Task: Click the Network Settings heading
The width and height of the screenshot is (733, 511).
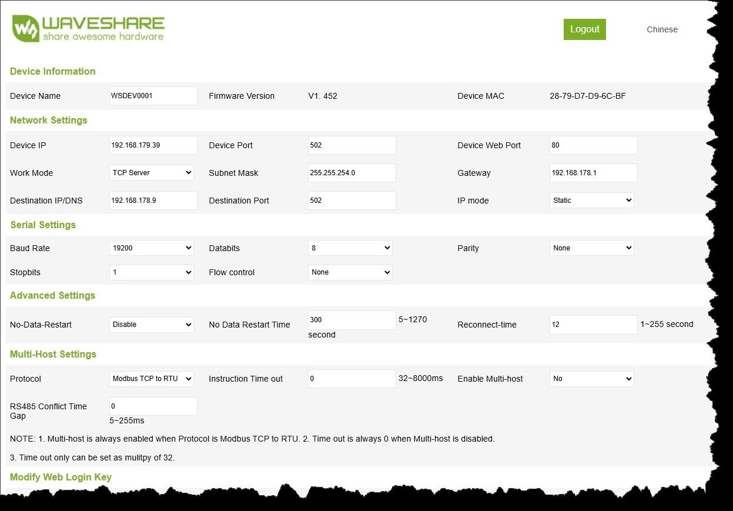Action: (49, 120)
